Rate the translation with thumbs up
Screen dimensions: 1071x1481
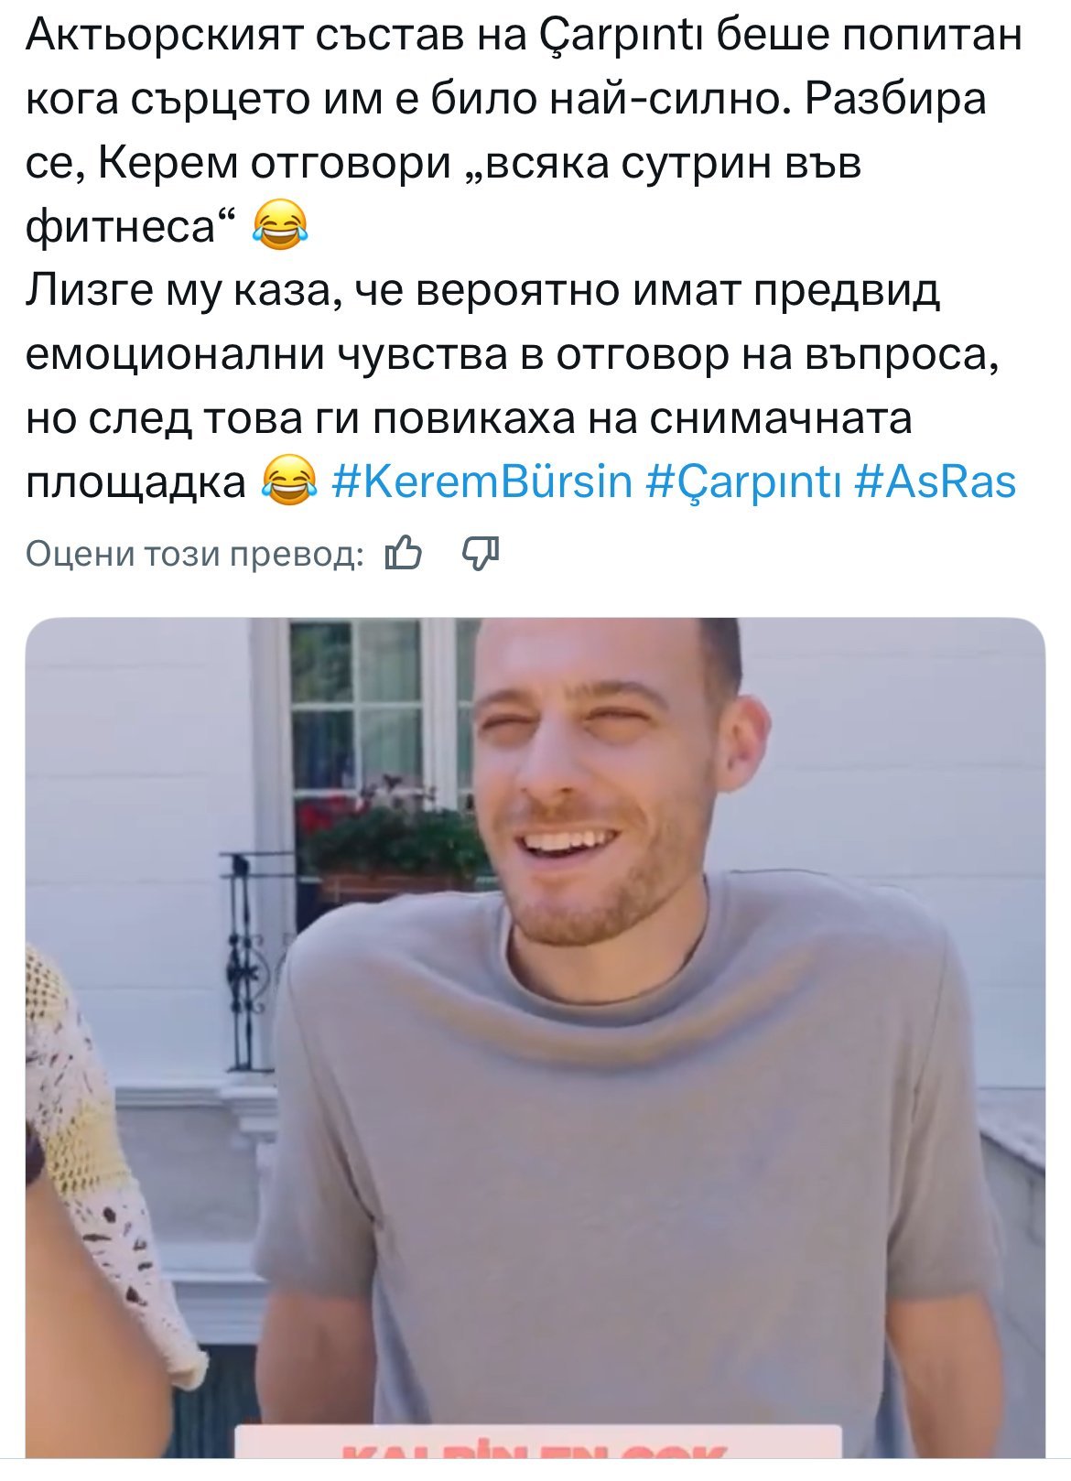pos(404,553)
